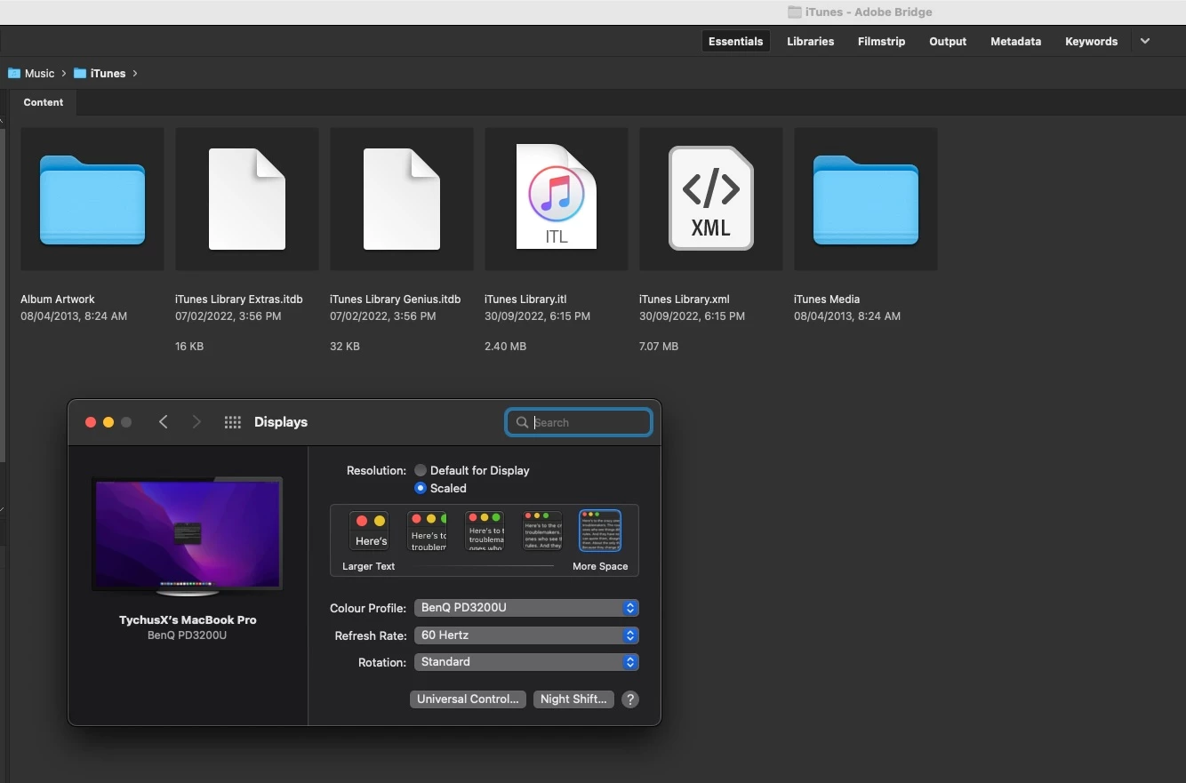The width and height of the screenshot is (1186, 783).
Task: Go forward in Displays preferences window
Action: (x=196, y=422)
